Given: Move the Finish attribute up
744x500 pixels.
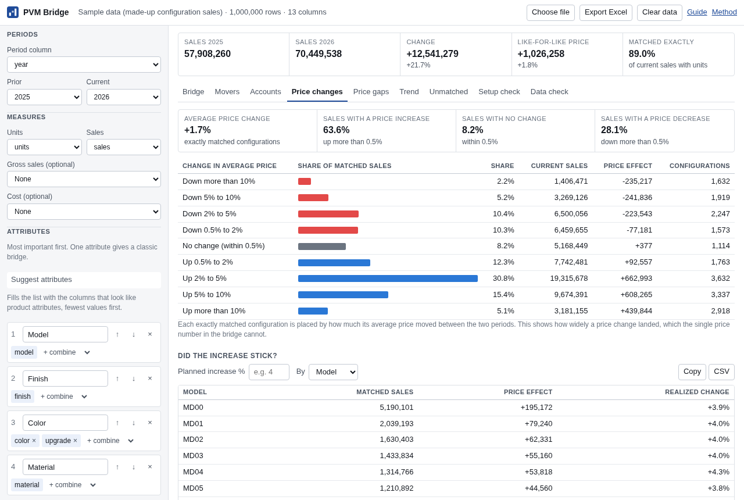Looking at the screenshot, I should pyautogui.click(x=117, y=378).
